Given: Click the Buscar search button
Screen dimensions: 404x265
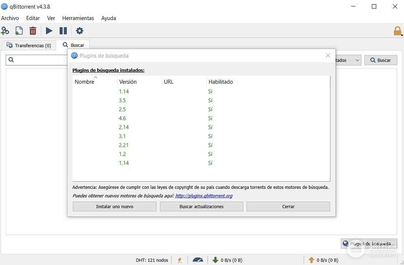Looking at the screenshot, I should (x=380, y=60).
